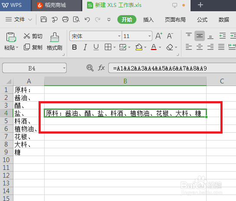Open the 粘贴 paste options arrow
The width and height of the screenshot is (236, 201).
click(x=17, y=48)
